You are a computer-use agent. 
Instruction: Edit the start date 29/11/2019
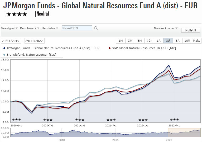[11, 41]
